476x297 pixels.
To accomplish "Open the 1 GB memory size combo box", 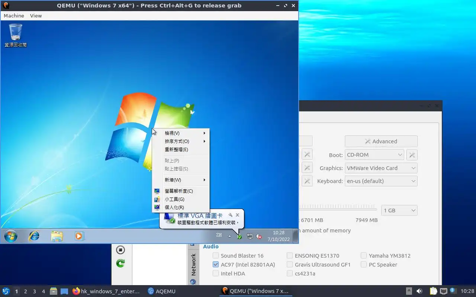I will coord(399,210).
